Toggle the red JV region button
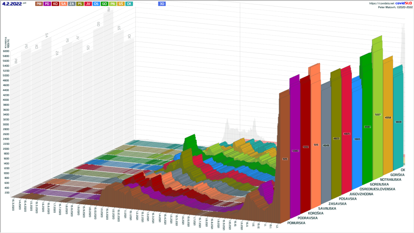414x233 pixels. (88, 3)
